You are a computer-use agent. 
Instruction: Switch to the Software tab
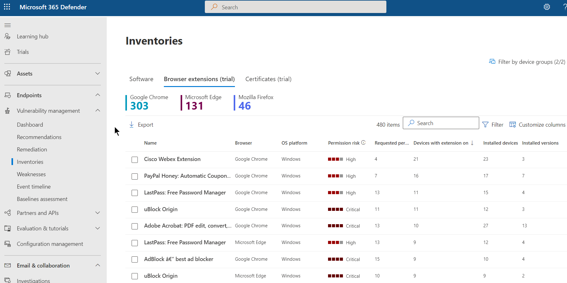[141, 79]
